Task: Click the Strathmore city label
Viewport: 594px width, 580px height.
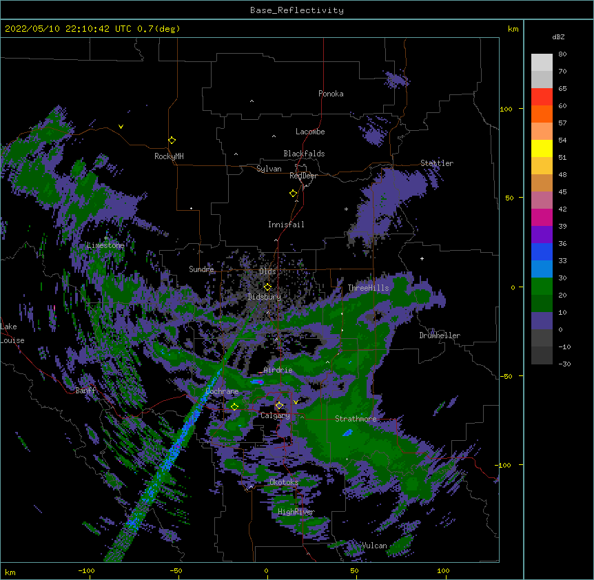Action: pyautogui.click(x=356, y=419)
